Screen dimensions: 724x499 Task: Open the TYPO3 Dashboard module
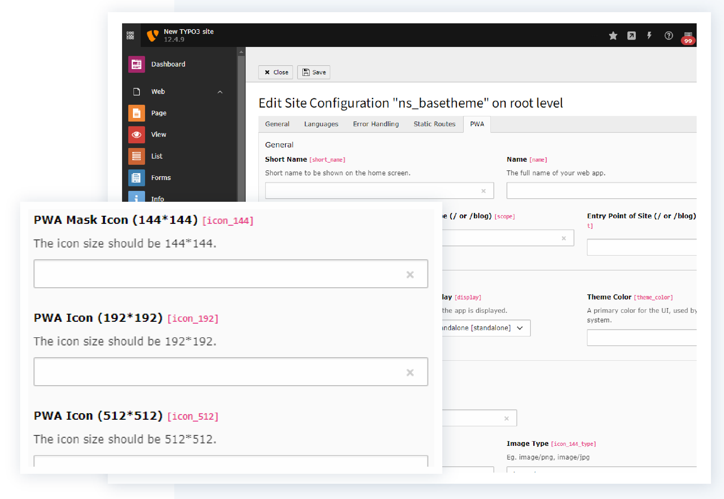168,64
